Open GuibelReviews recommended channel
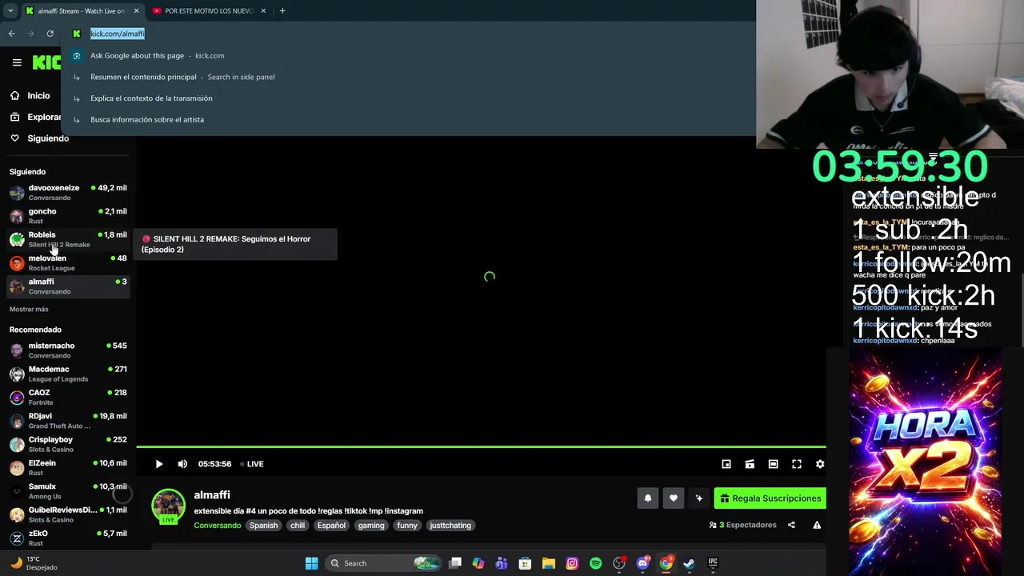This screenshot has width=1024, height=576. [x=68, y=514]
